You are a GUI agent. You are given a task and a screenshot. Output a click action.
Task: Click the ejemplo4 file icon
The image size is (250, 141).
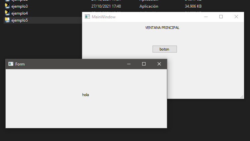coord(7,13)
